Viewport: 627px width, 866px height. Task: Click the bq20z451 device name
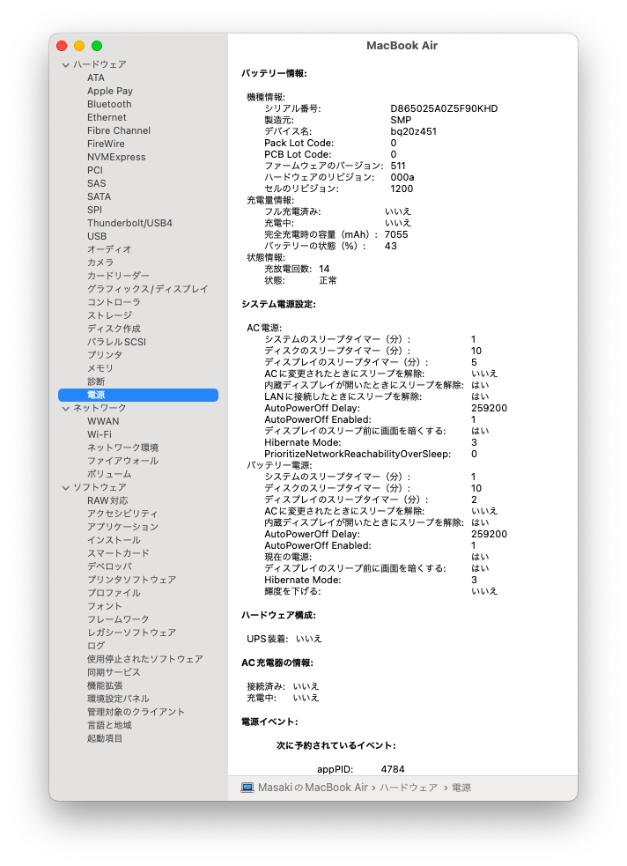413,132
